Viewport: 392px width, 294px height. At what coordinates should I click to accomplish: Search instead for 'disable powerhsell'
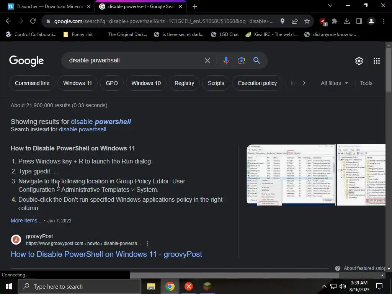[83, 129]
